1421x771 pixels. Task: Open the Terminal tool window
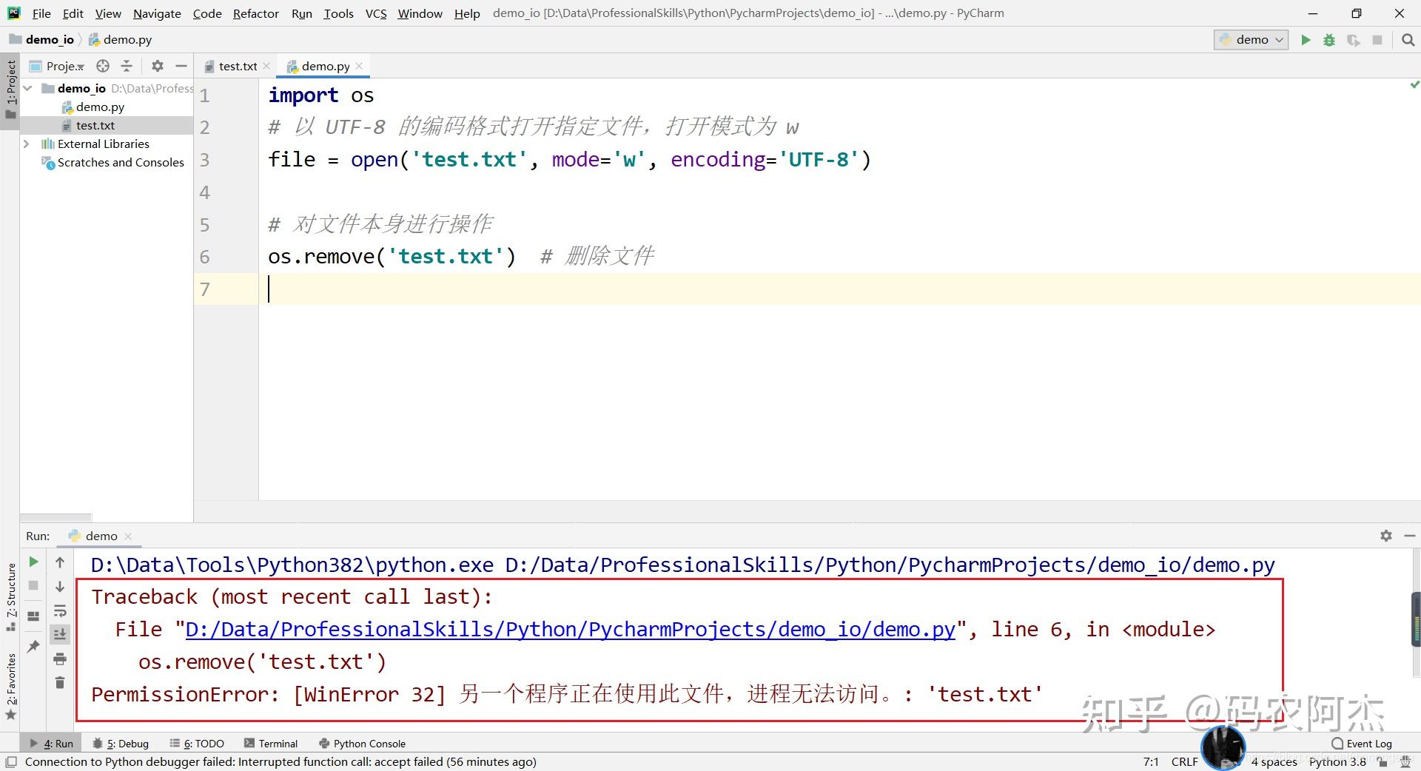[271, 744]
